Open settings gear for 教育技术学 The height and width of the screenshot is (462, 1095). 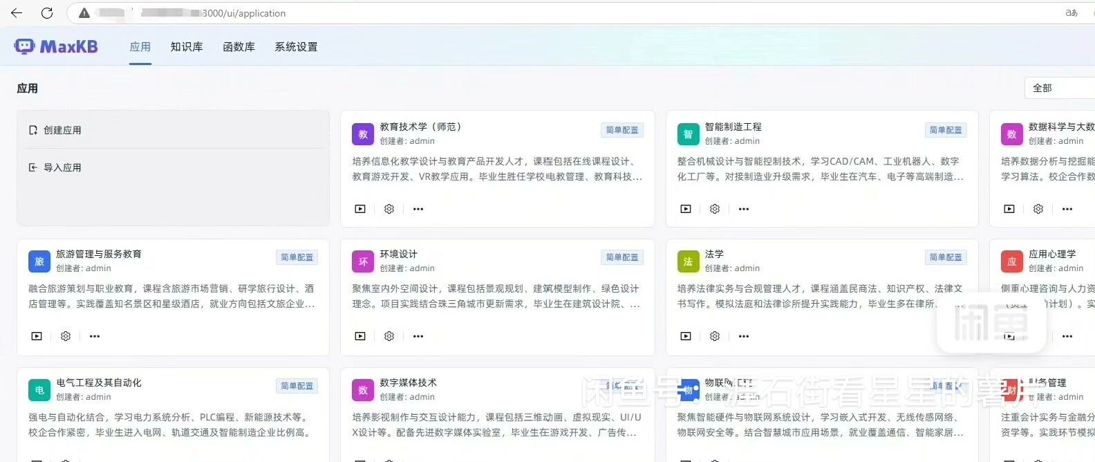(x=389, y=209)
